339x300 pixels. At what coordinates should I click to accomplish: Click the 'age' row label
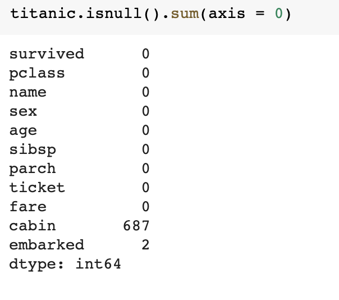[23, 131]
